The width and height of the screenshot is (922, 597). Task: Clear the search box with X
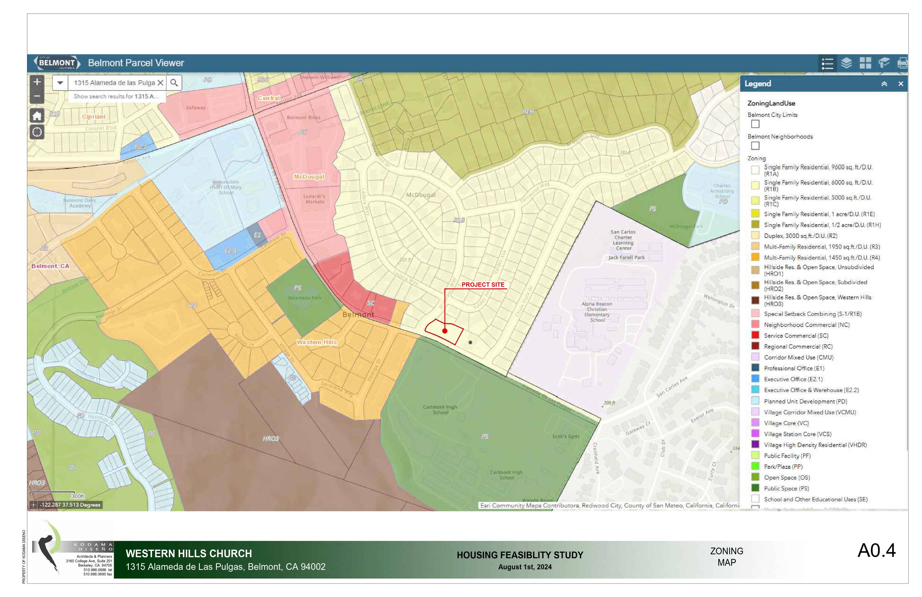tap(160, 83)
